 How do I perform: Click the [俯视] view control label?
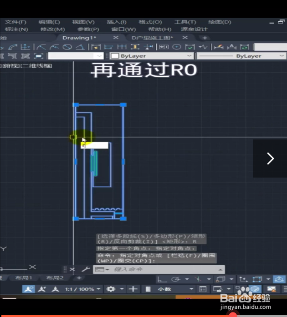tap(10, 66)
